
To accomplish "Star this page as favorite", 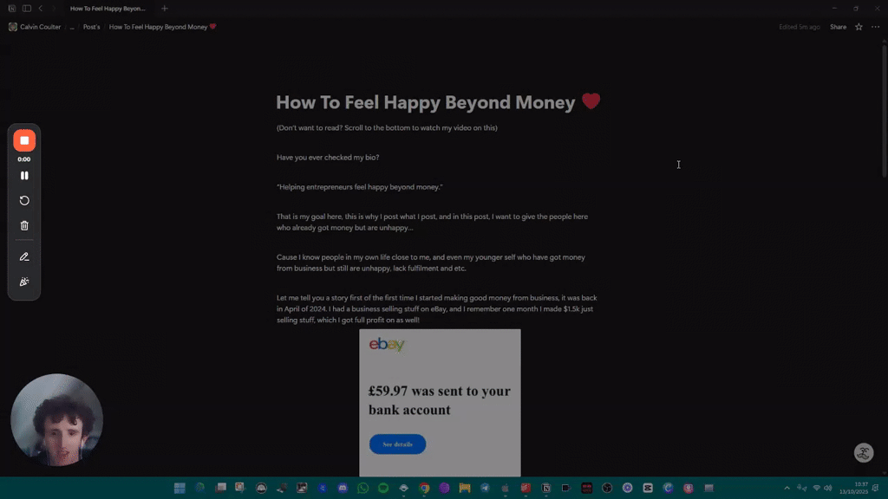I will coord(859,27).
